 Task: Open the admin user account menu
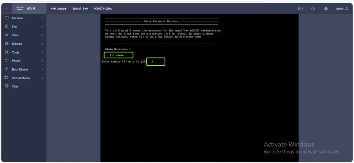pyautogui.click(x=342, y=8)
